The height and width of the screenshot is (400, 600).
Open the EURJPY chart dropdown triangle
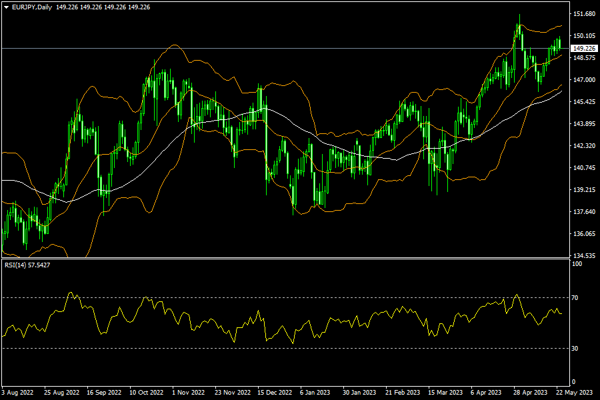(x=6, y=7)
